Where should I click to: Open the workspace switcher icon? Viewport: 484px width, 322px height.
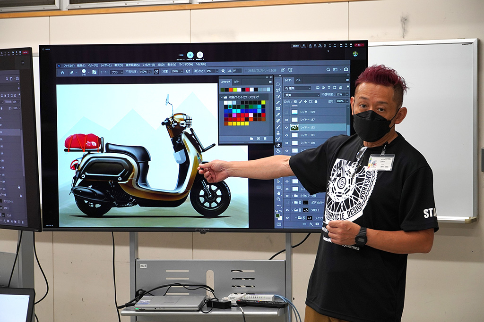pos(336,70)
